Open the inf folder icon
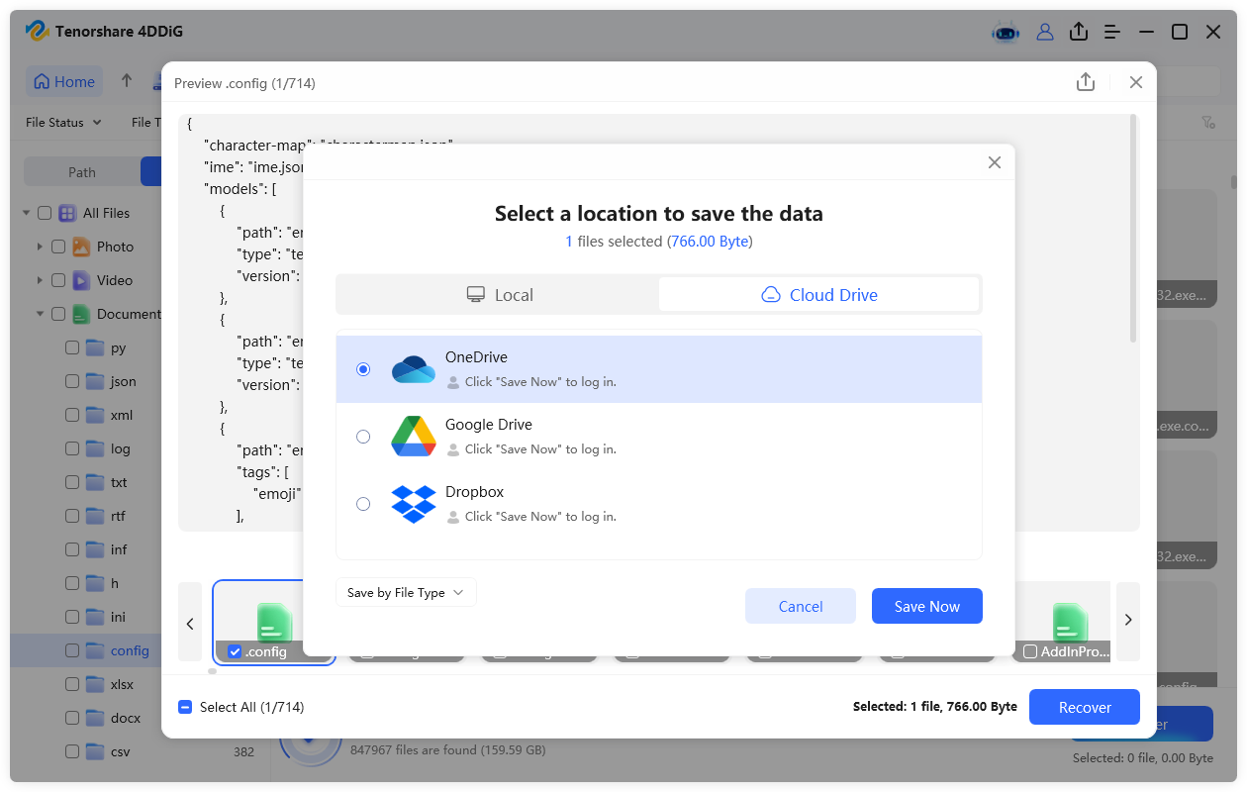The image size is (1247, 792). pyautogui.click(x=95, y=549)
